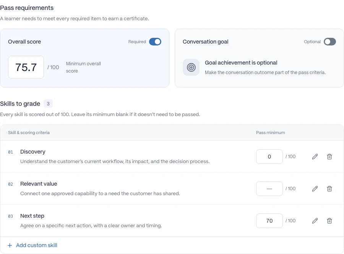The image size is (344, 254).
Task: Click the 75.7 minimum overall score field
Action: (26, 67)
